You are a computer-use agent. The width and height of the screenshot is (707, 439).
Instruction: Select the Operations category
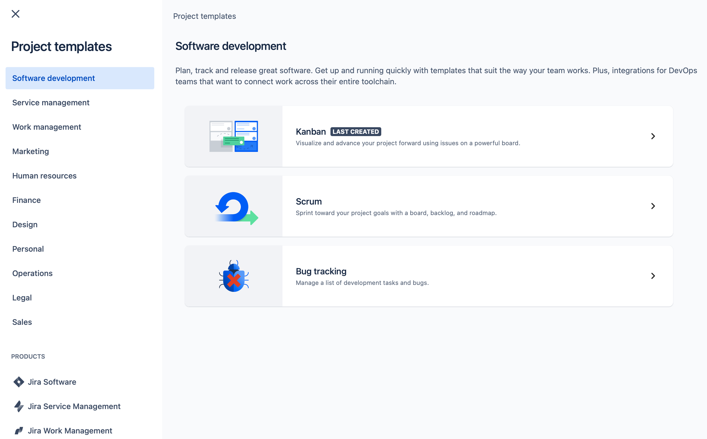pyautogui.click(x=80, y=273)
